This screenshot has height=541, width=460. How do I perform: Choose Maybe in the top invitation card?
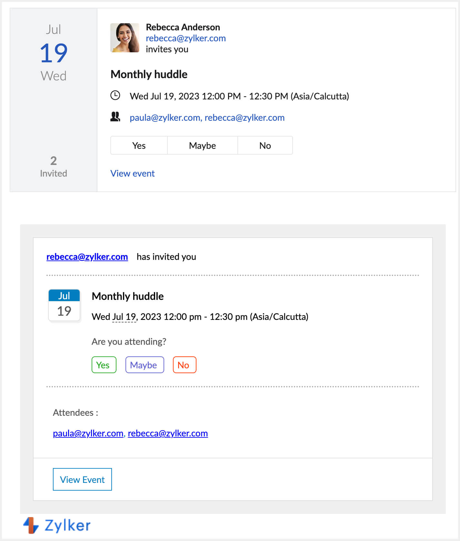(202, 146)
